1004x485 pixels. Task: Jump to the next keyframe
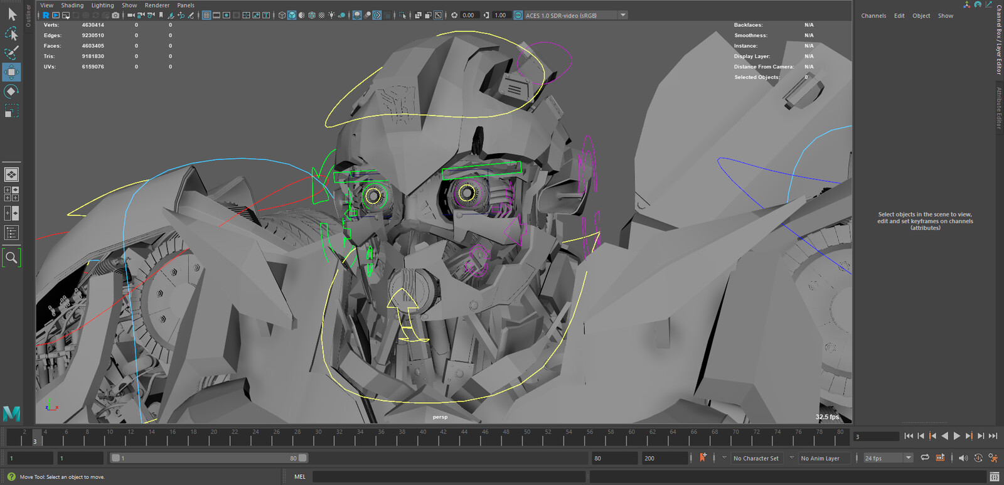tap(968, 436)
